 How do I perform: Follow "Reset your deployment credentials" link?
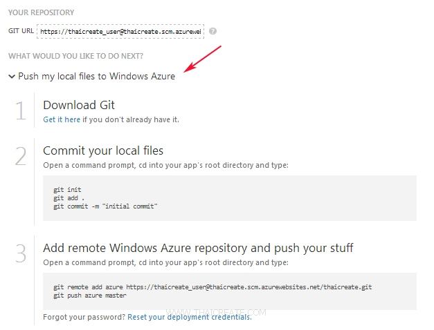pos(189,316)
